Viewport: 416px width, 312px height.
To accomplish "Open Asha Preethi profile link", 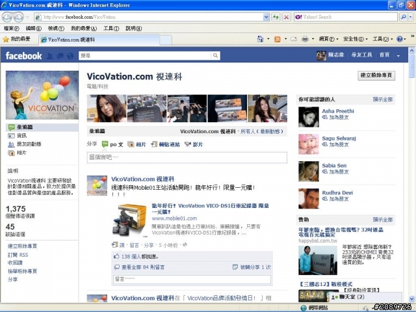I will (338, 111).
